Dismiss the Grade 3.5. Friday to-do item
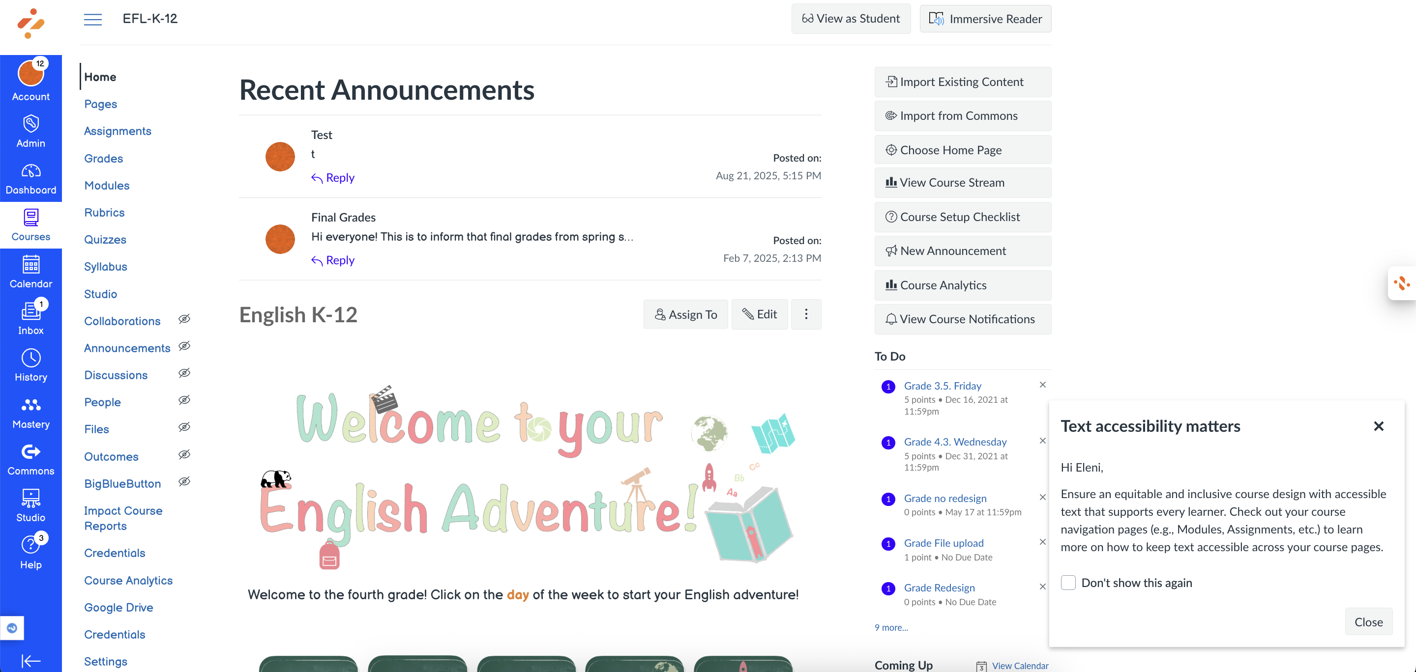 pos(1043,385)
